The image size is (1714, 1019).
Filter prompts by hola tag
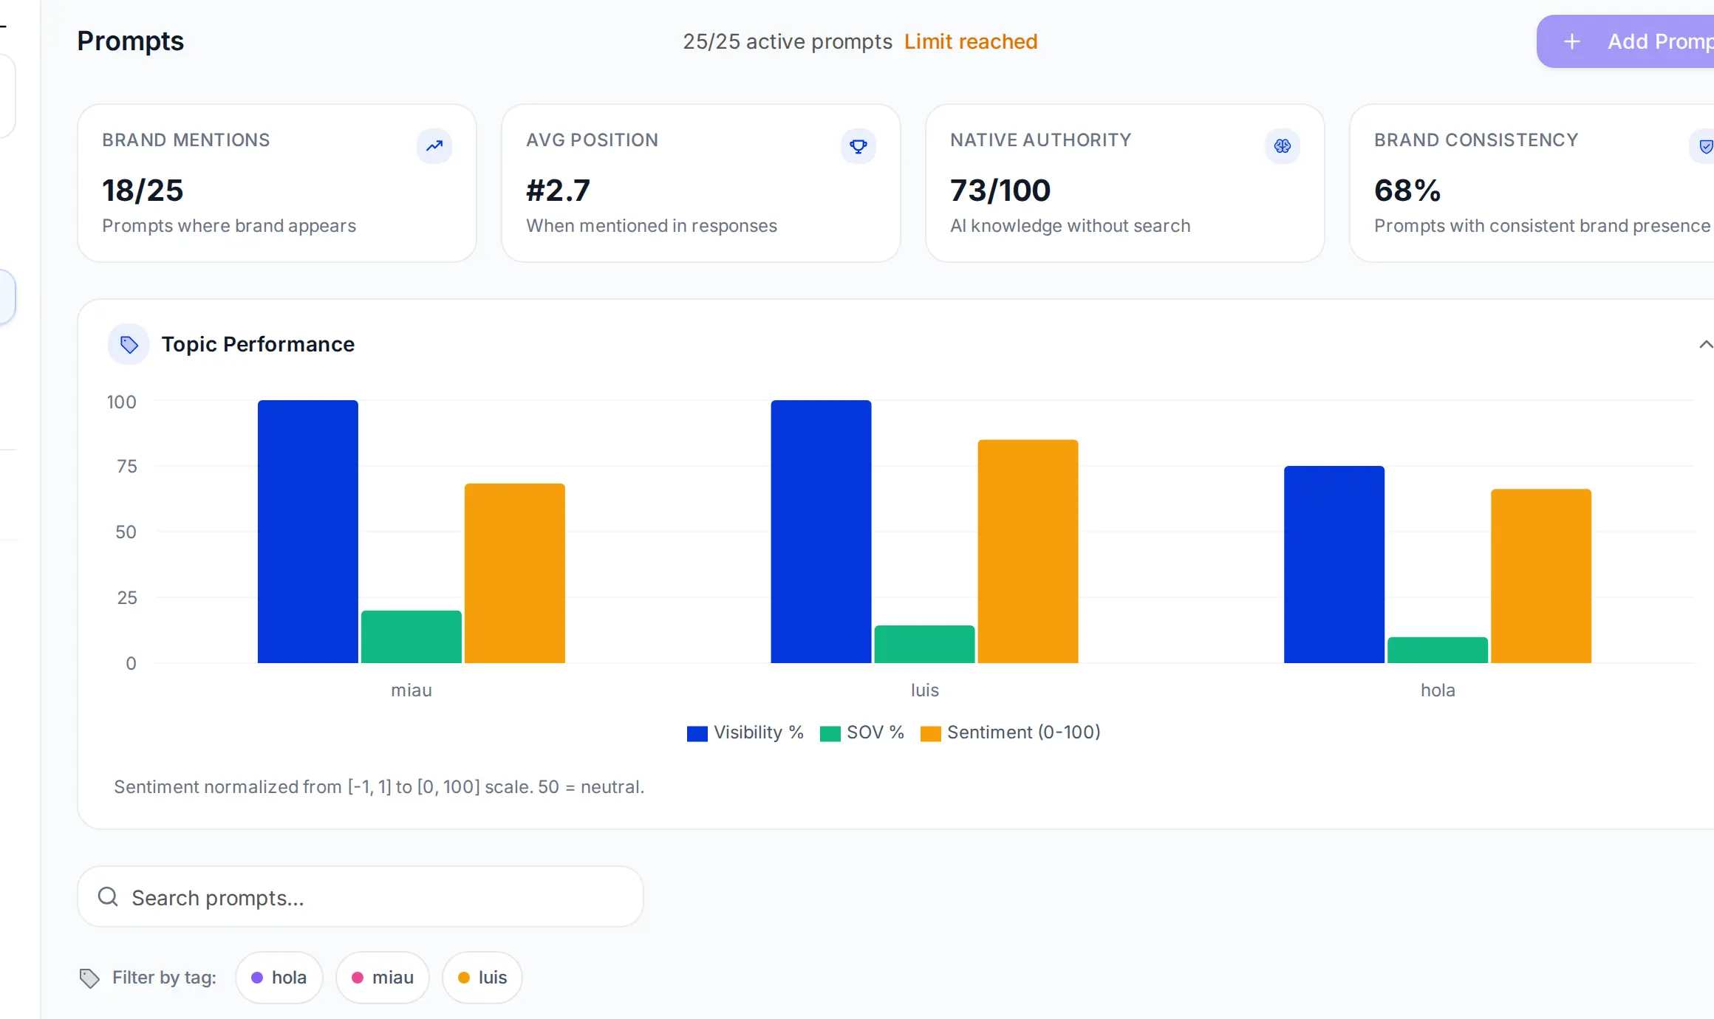pyautogui.click(x=279, y=978)
